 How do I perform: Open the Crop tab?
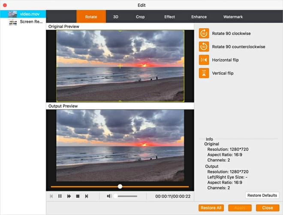pyautogui.click(x=140, y=17)
